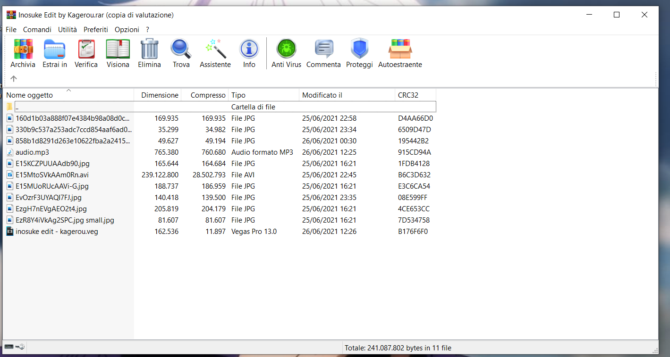Go up one folder level arrow
Screen dimensions: 670x357
14,79
